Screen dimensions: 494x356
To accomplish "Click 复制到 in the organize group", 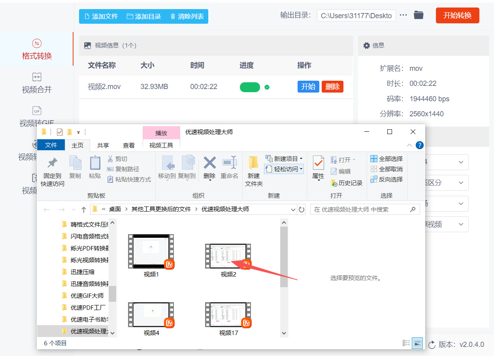I will coord(187,168).
